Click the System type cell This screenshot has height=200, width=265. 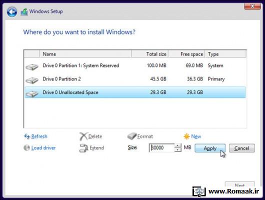click(x=215, y=65)
